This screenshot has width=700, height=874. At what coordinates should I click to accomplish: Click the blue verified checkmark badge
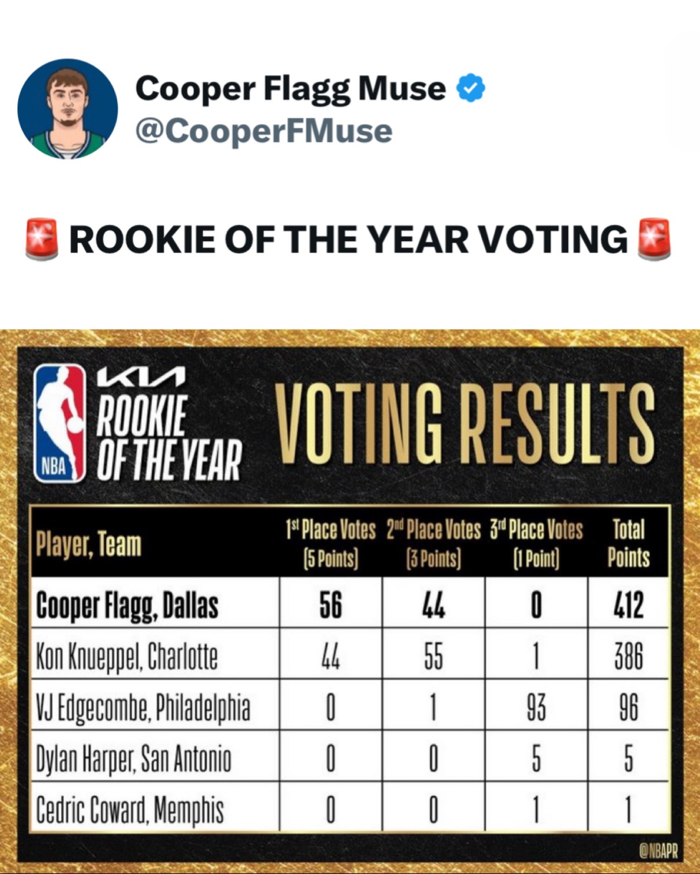click(x=470, y=88)
